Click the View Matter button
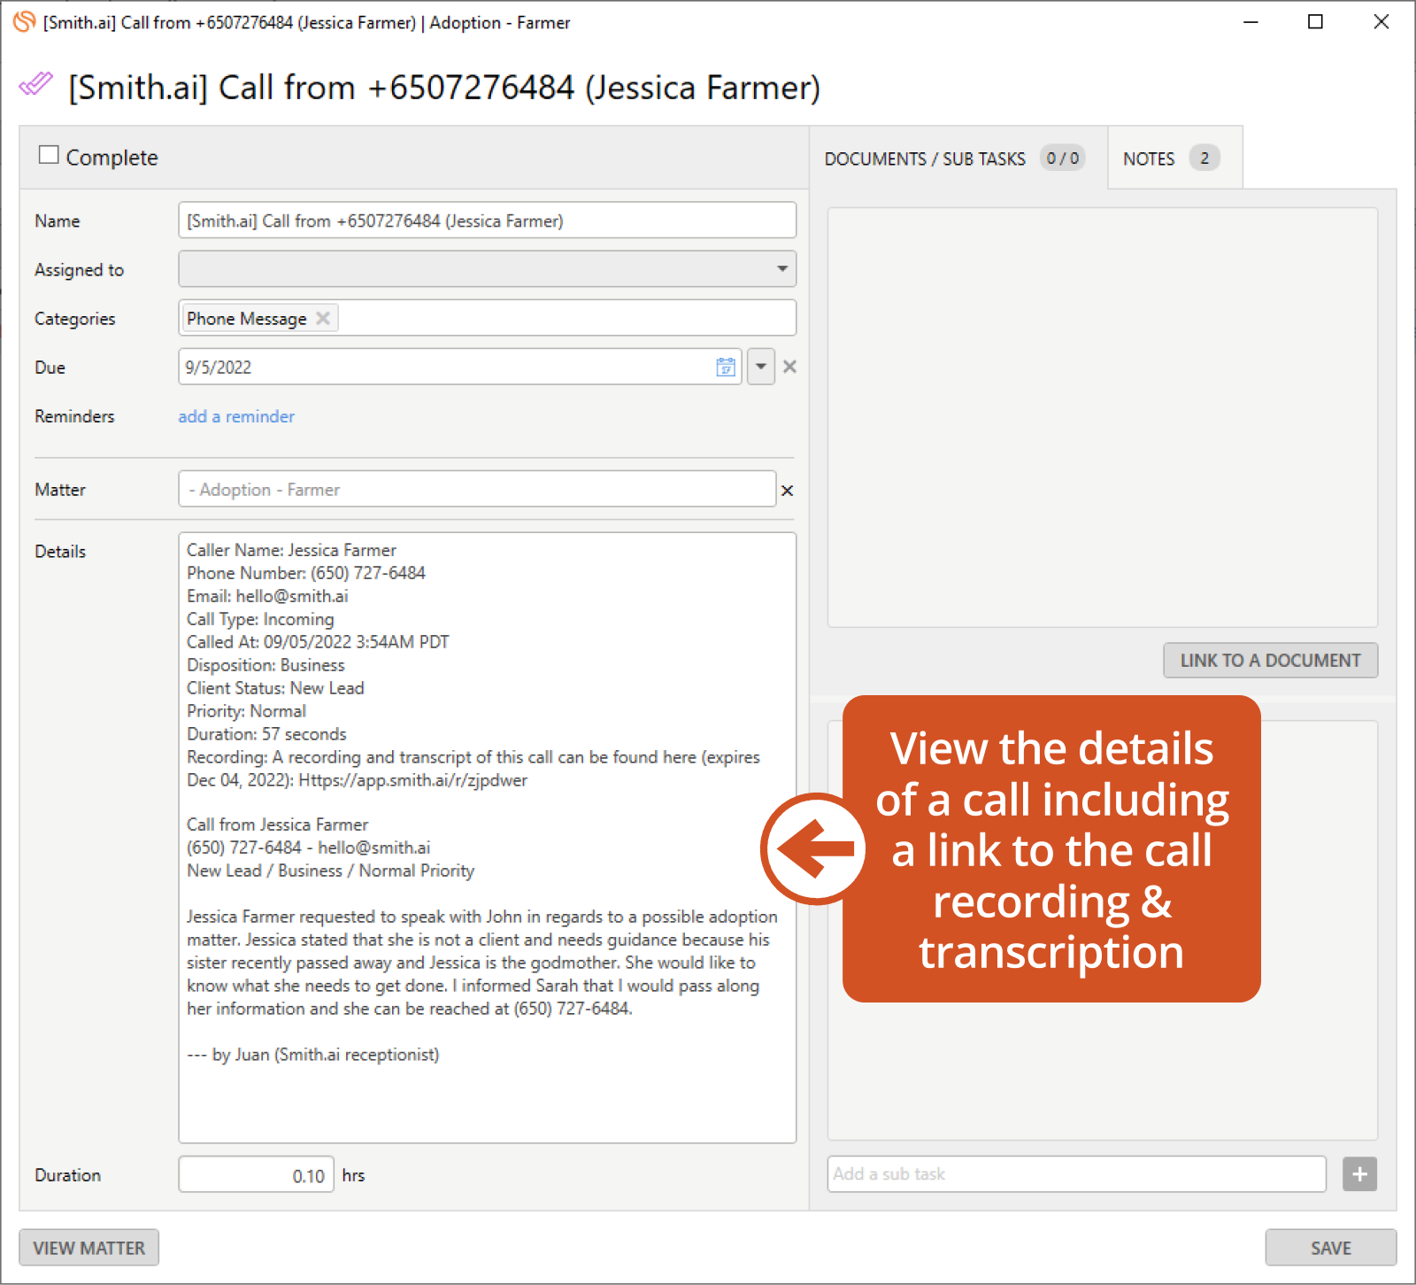This screenshot has height=1285, width=1416. click(x=89, y=1248)
